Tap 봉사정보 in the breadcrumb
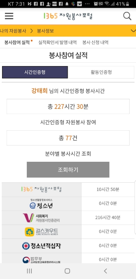The height and width of the screenshot is (279, 136). 45,31
